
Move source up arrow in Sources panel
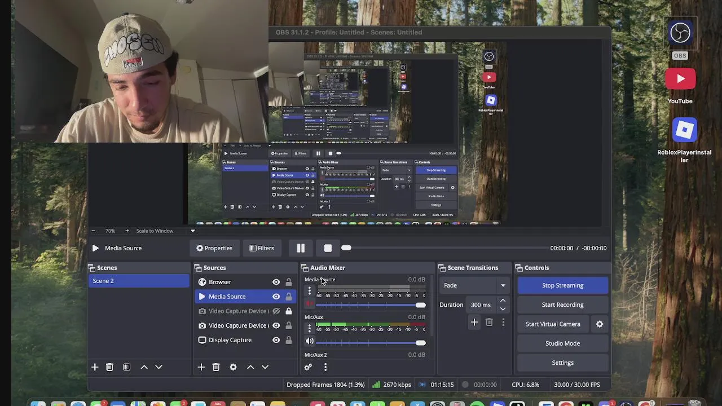(x=250, y=367)
